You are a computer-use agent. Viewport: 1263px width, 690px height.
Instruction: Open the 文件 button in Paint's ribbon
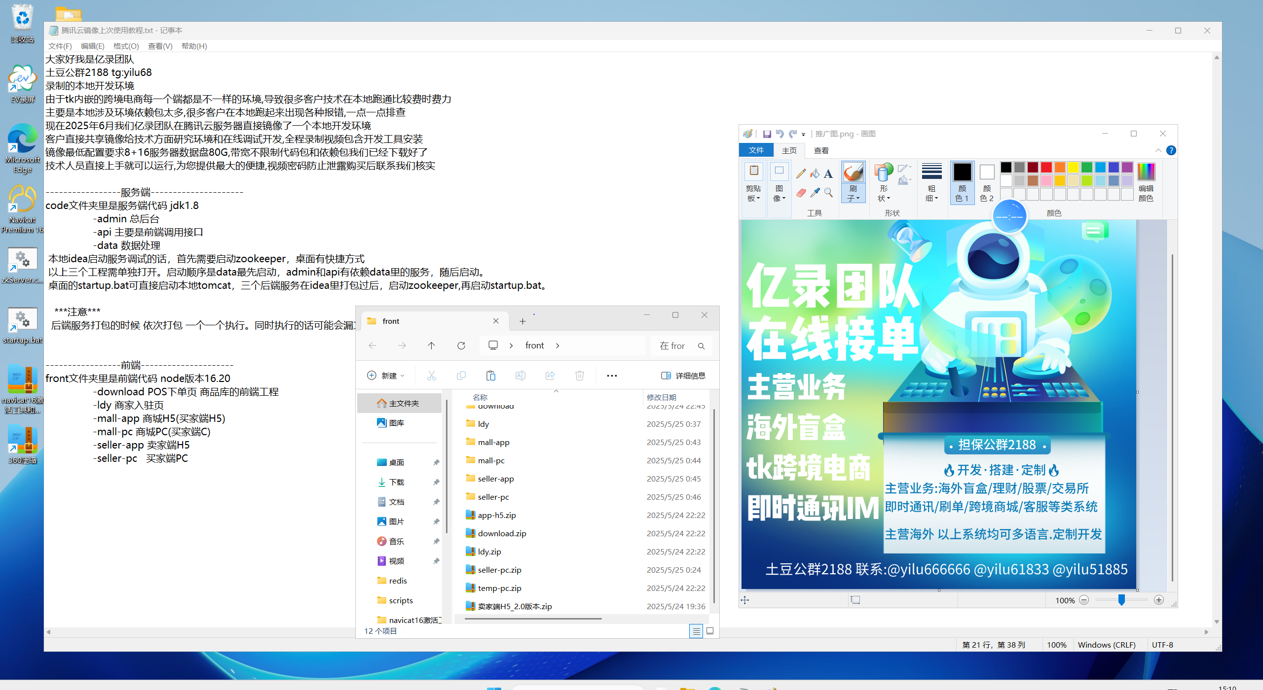point(756,150)
